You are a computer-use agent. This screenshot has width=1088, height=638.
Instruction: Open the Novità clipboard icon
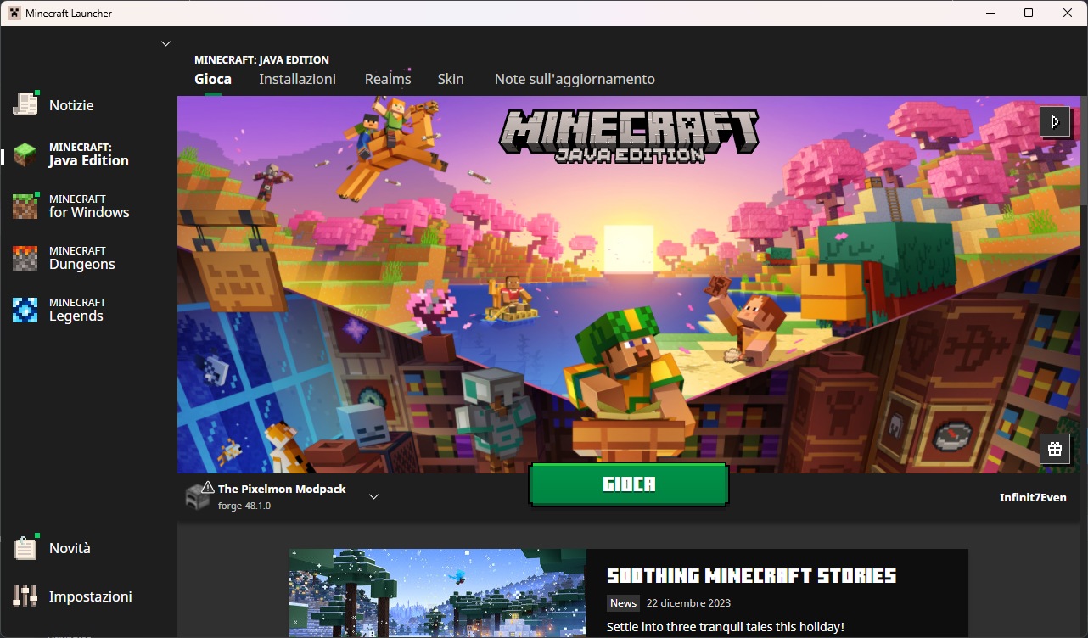tap(25, 548)
